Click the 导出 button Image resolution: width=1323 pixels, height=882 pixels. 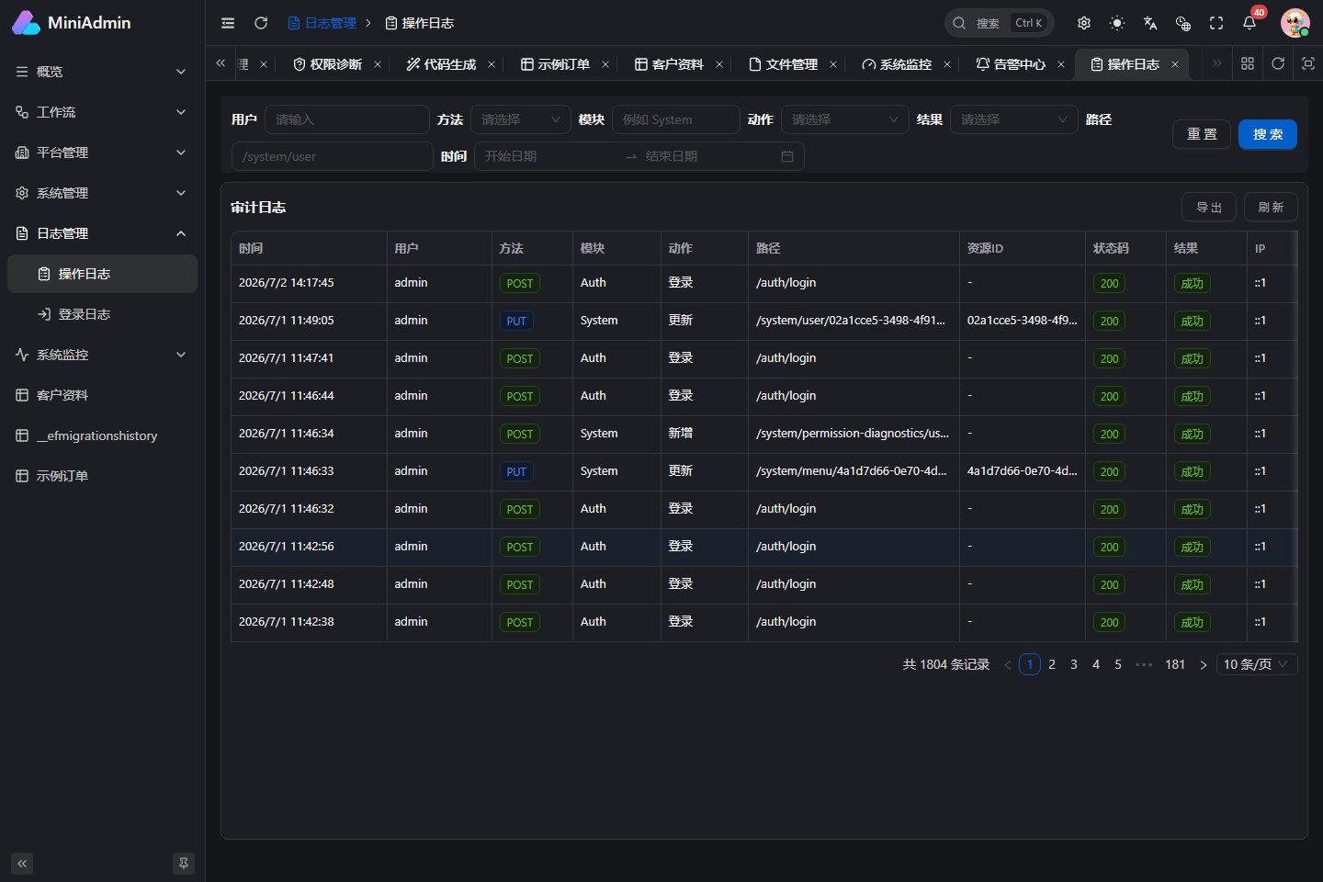click(x=1209, y=207)
